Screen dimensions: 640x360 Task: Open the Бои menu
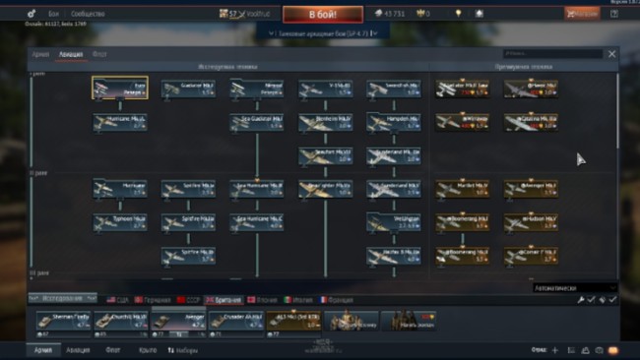53,14
